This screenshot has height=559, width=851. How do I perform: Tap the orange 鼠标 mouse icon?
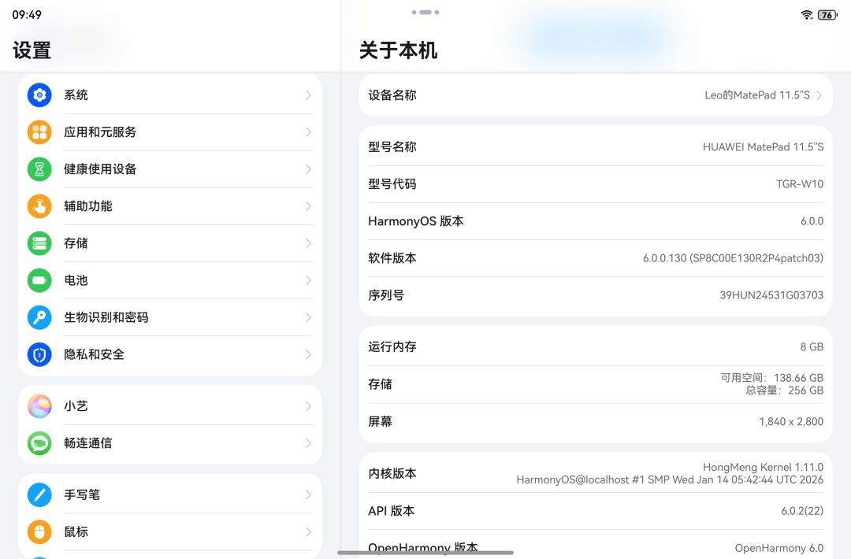tap(39, 532)
